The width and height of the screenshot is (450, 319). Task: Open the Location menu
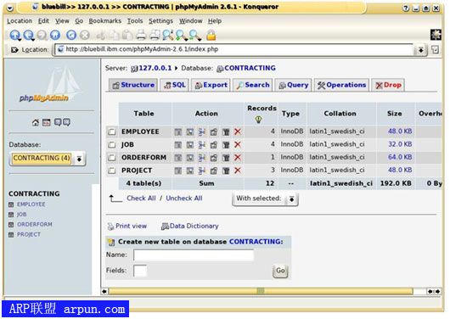(20, 21)
